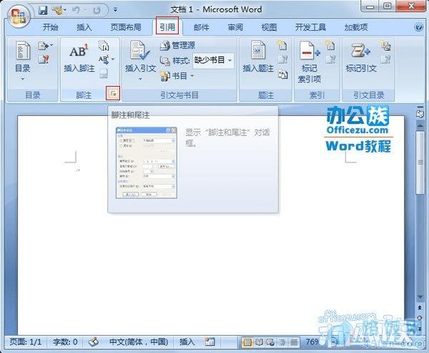The height and width of the screenshot is (353, 429).
Task: Click the Redo icon in quick access
Action: point(97,11)
